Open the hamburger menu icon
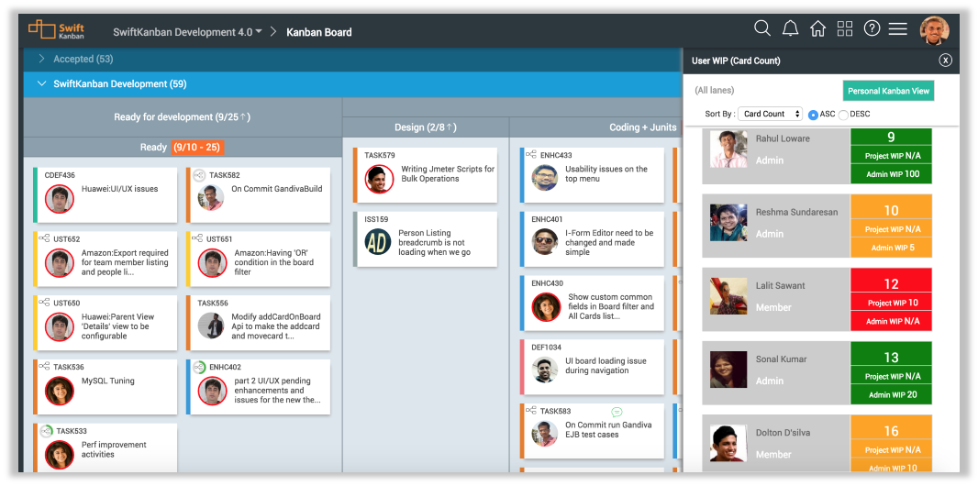Screen dimensions: 978x486 coord(897,28)
